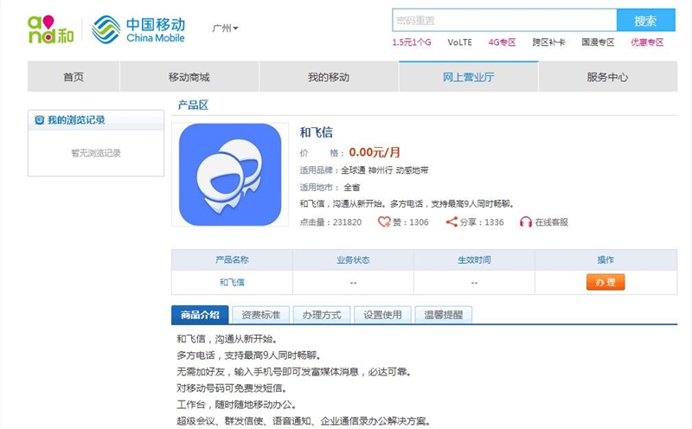
Task: Open the 广州 city dropdown
Action: pos(225,29)
